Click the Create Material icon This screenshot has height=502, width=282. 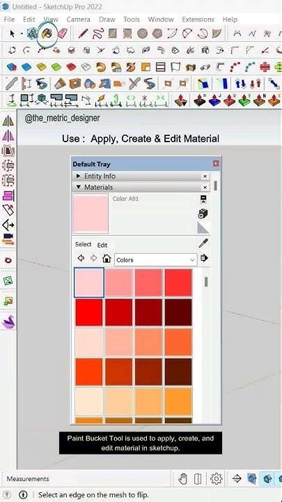[x=203, y=213]
